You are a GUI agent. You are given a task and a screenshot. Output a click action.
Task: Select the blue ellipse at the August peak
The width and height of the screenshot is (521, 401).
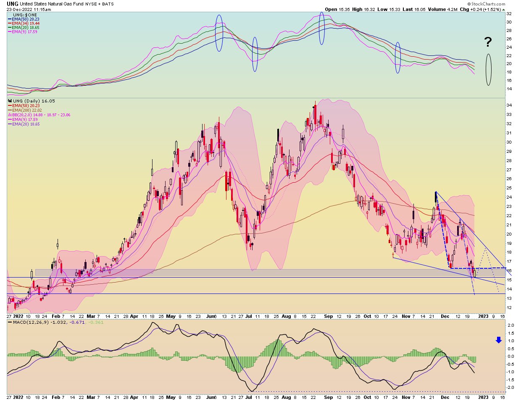(x=321, y=28)
